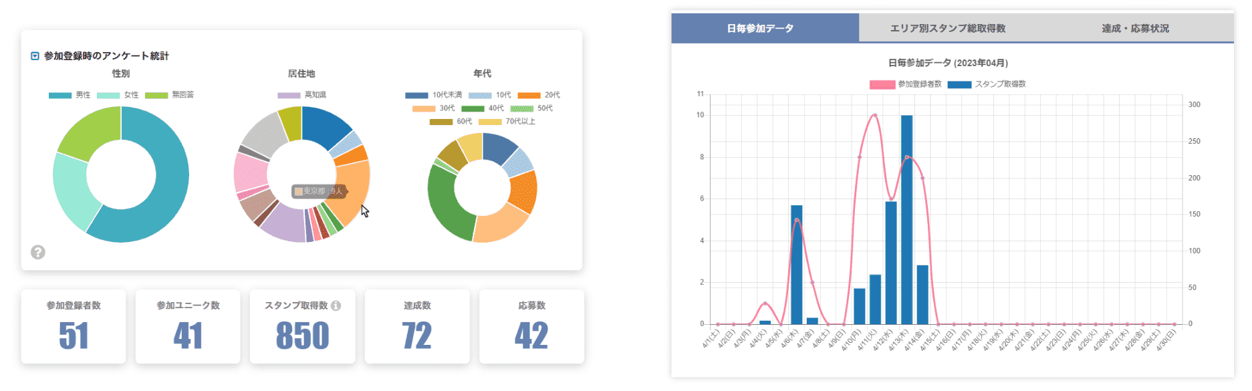Hide the 無回答 legend series
This screenshot has height=391, width=1252.
[x=169, y=95]
